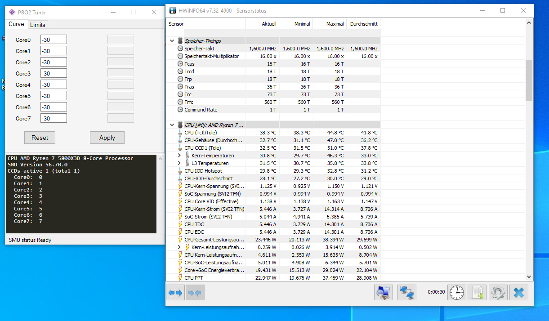The height and width of the screenshot is (321, 549).
Task: Click lightning icon of CPU Core VID row
Action: coord(180,201)
